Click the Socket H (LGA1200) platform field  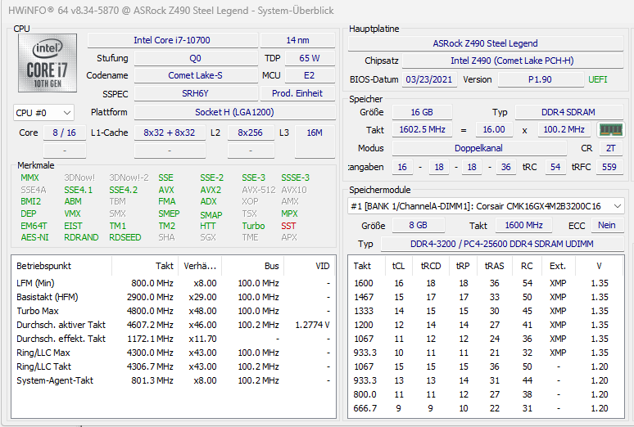pos(234,112)
